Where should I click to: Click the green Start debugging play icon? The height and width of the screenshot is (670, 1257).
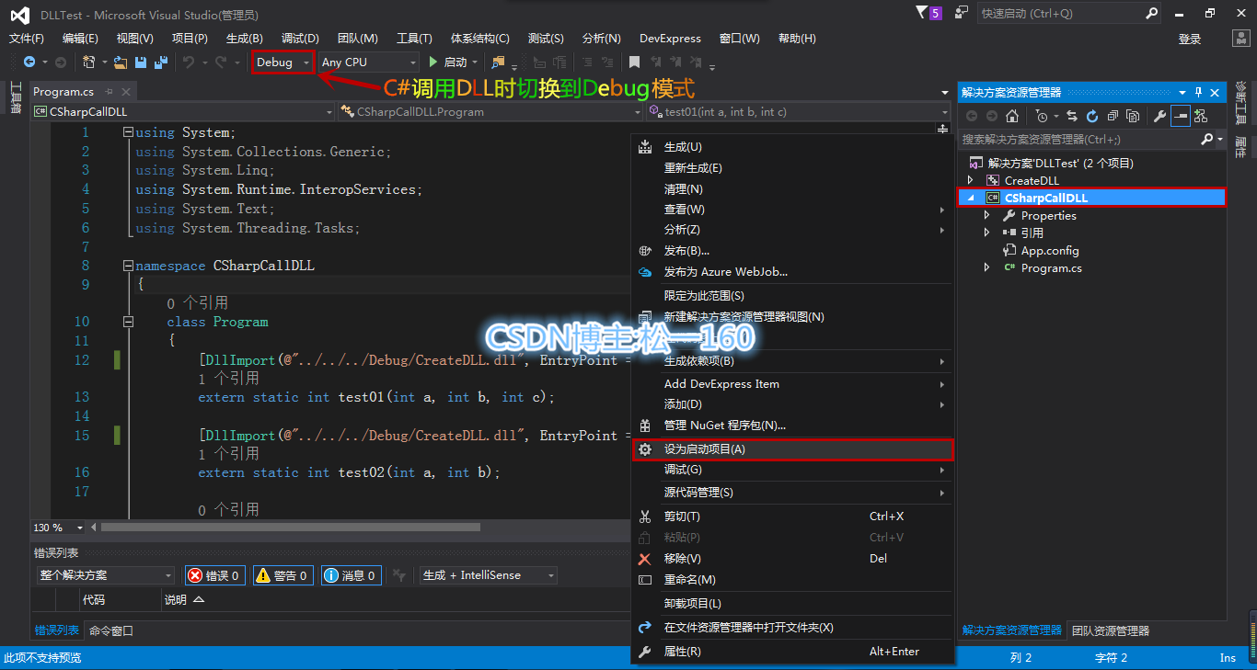point(433,62)
